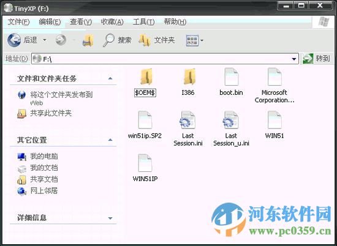Open the Back history dropdown arrow
Viewport: 337px width, 246px height.
click(x=45, y=40)
